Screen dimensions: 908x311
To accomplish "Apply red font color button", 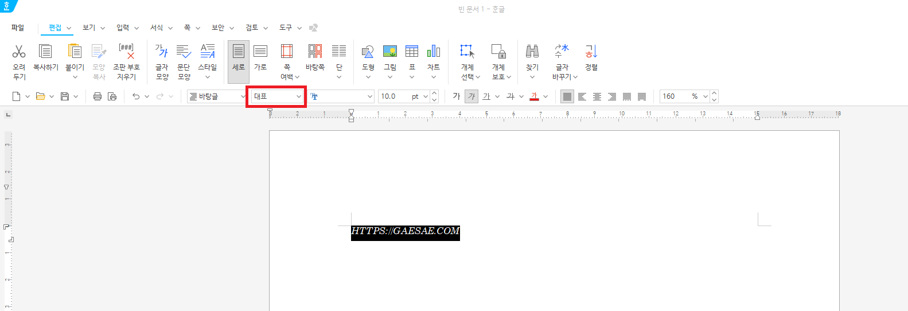I will [535, 96].
